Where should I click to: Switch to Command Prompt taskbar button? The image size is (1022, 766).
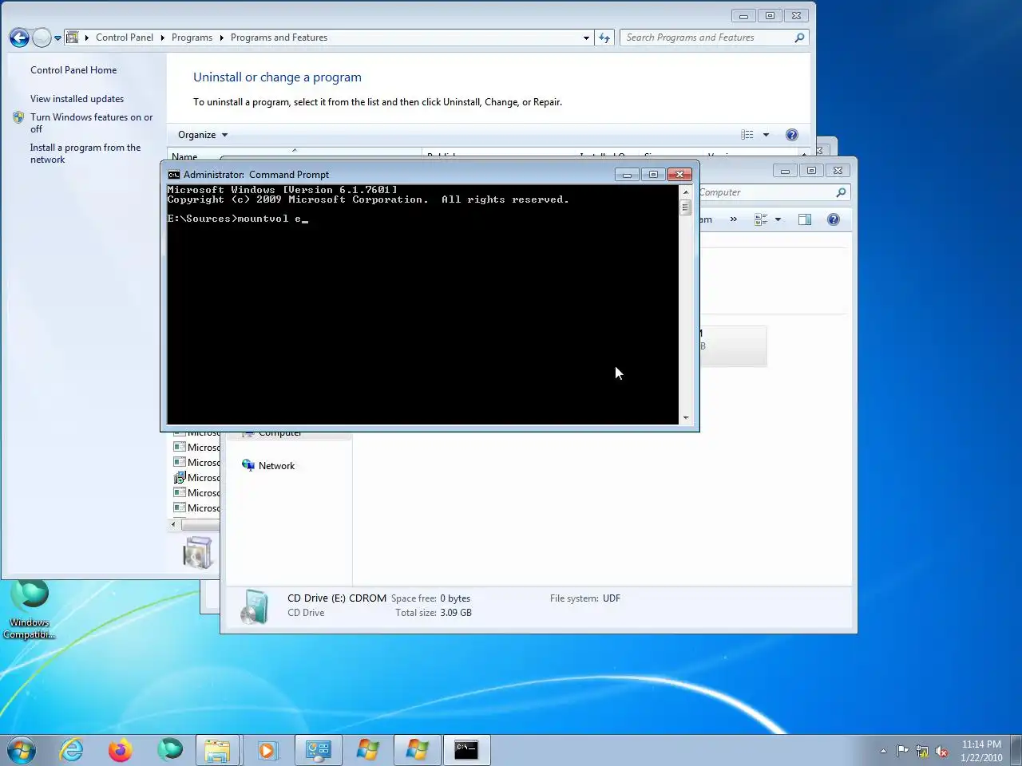[x=466, y=750]
